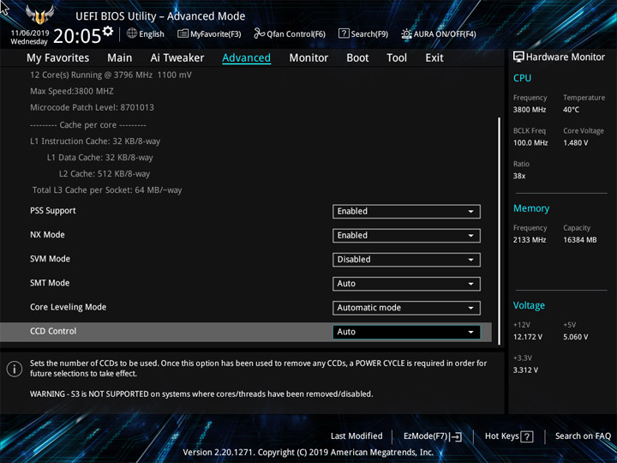Click the +5V 5.060 V reading
The image size is (617, 463).
click(575, 337)
